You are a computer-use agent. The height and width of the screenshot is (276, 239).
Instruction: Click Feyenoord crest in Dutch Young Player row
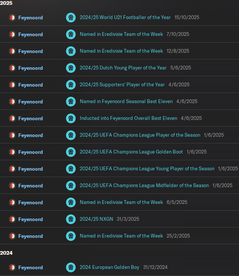12,68
